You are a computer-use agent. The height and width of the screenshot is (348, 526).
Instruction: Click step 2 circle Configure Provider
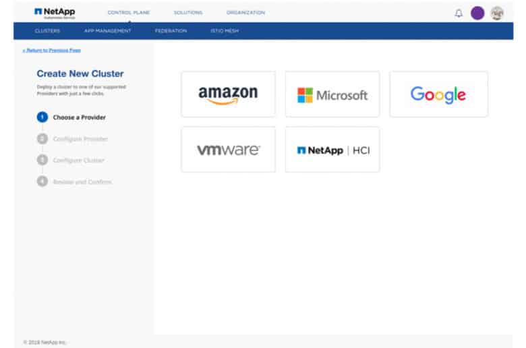coord(42,139)
